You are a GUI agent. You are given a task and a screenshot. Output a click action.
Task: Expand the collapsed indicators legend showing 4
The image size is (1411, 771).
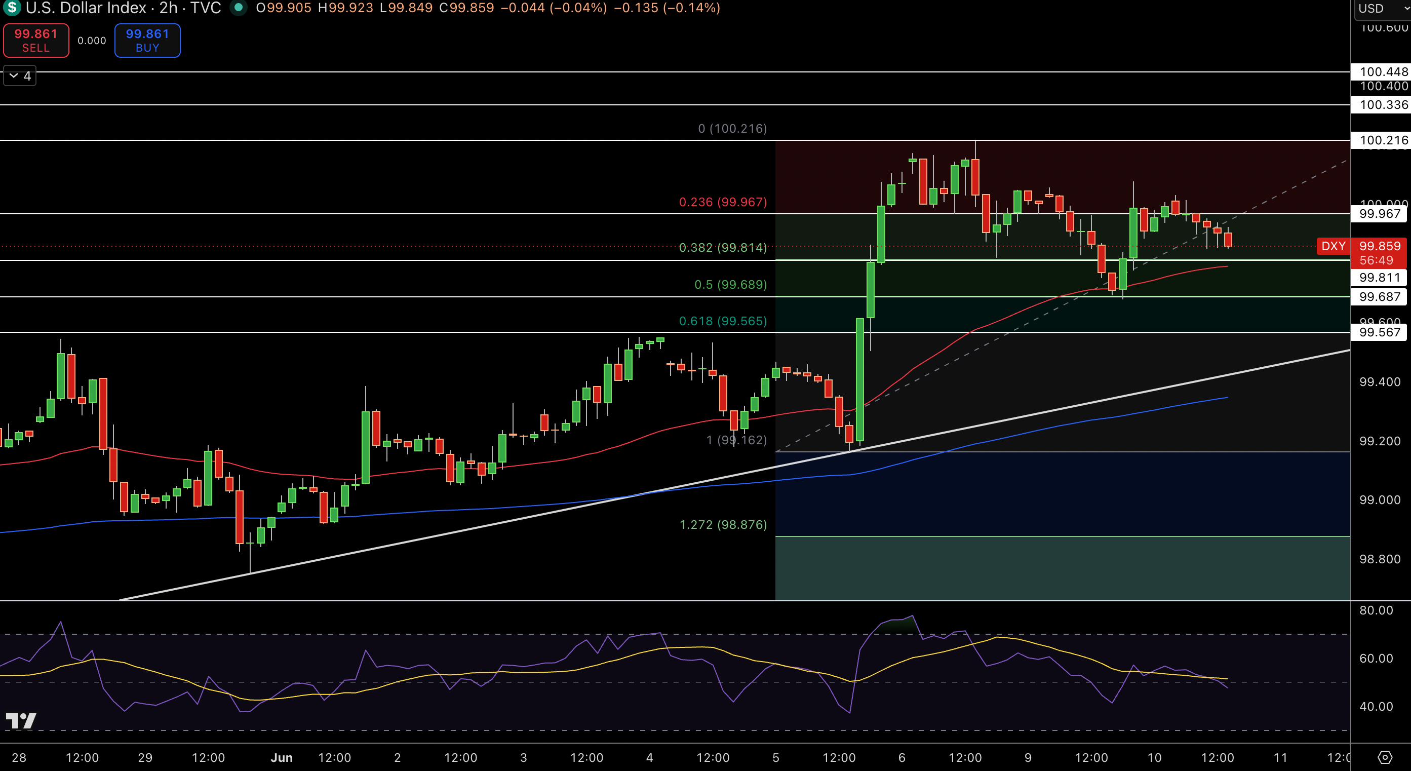pos(20,75)
